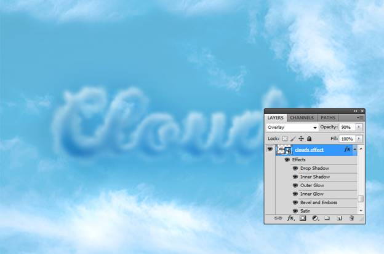Open the Layers panel options menu
This screenshot has width=384, height=254.
360,118
